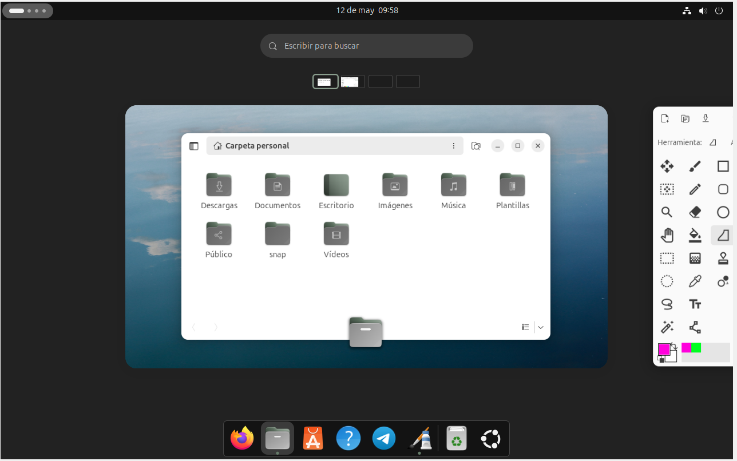Select the Brush tool in toolbox
This screenshot has height=461, width=737.
pos(695,166)
